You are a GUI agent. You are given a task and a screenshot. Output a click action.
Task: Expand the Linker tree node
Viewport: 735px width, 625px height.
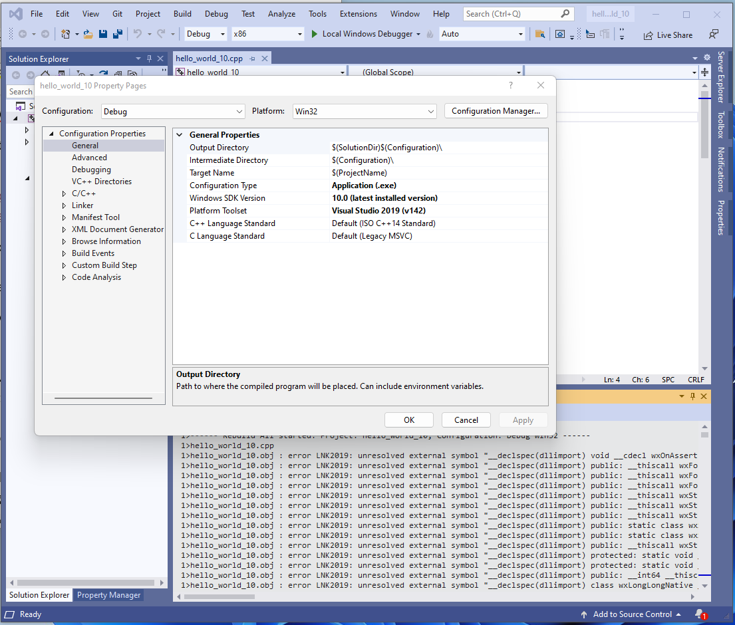point(65,205)
